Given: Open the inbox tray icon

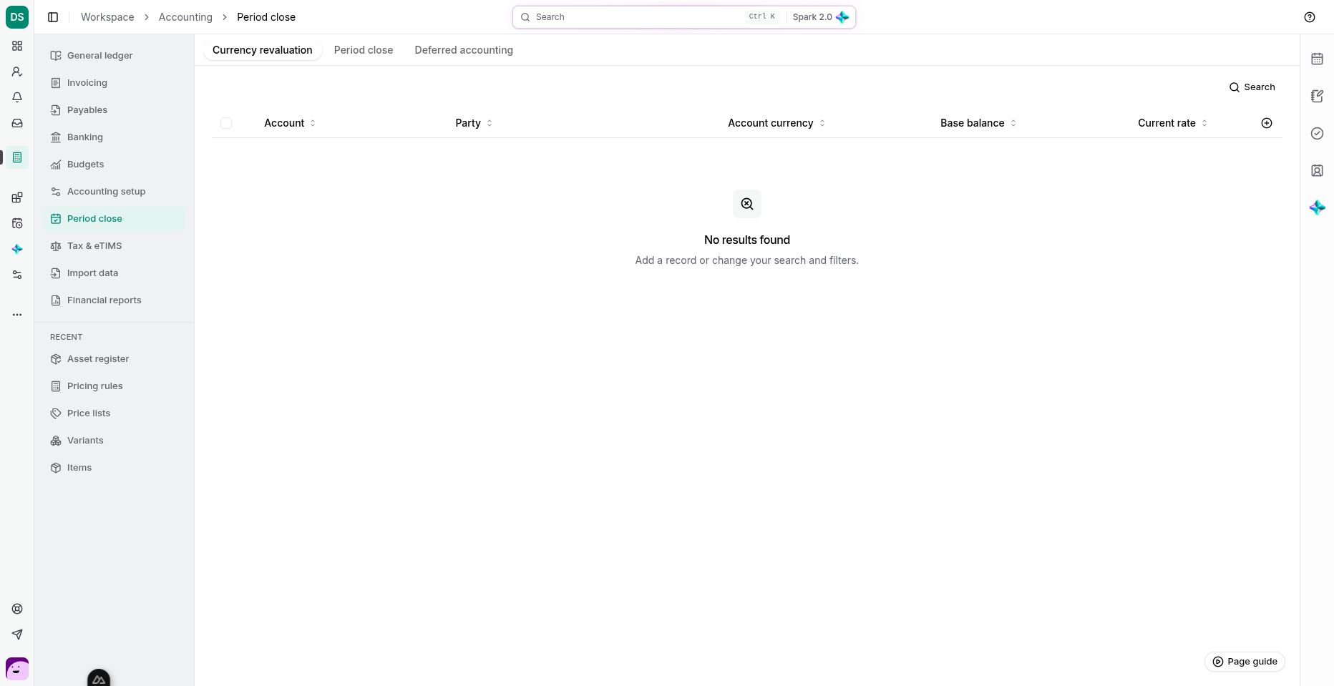Looking at the screenshot, I should 17,123.
